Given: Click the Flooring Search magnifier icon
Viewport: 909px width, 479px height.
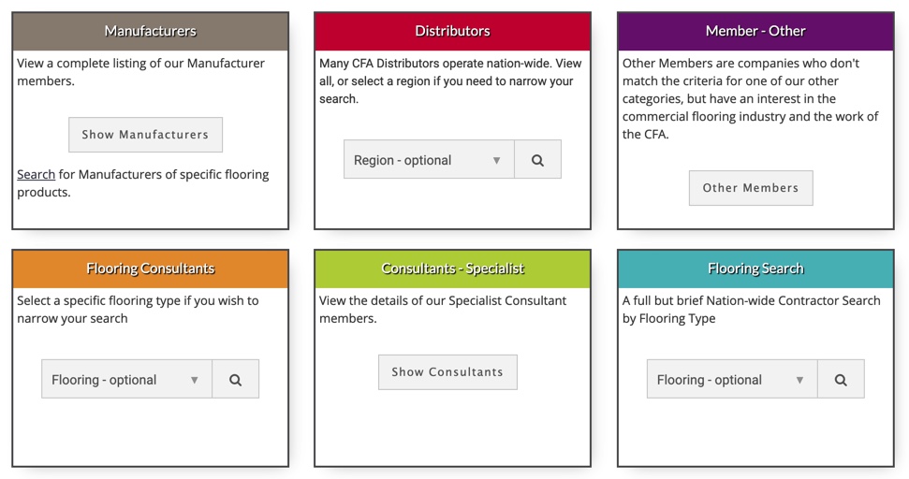Looking at the screenshot, I should (x=841, y=380).
